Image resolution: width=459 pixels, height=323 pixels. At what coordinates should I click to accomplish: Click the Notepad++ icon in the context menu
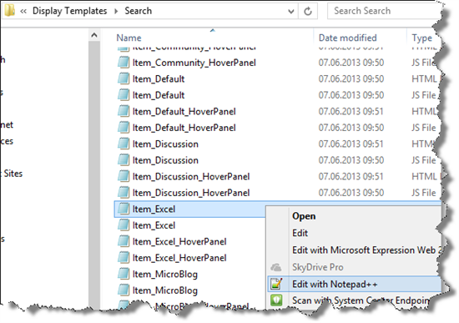coord(276,284)
